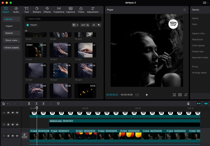Open the Sort options

(85, 25)
